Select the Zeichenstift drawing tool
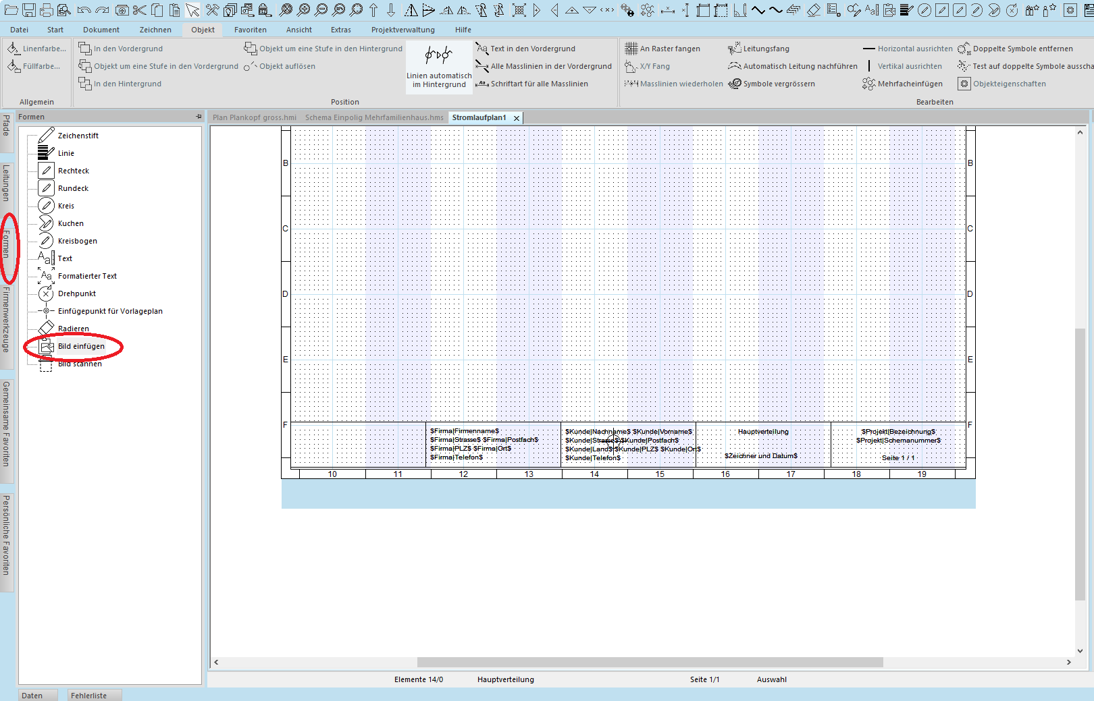This screenshot has width=1094, height=701. point(78,136)
